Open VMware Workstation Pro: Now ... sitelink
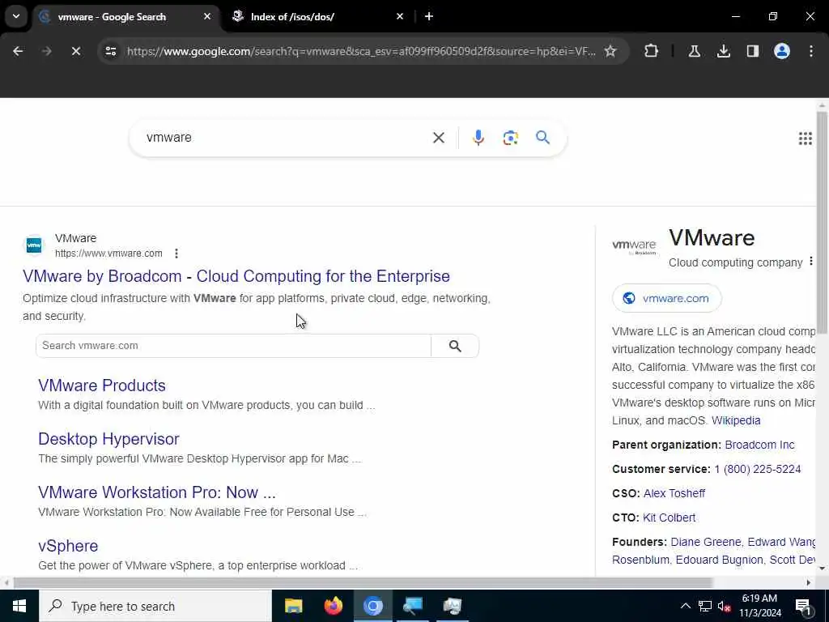Screen dimensions: 829x622 156,492
